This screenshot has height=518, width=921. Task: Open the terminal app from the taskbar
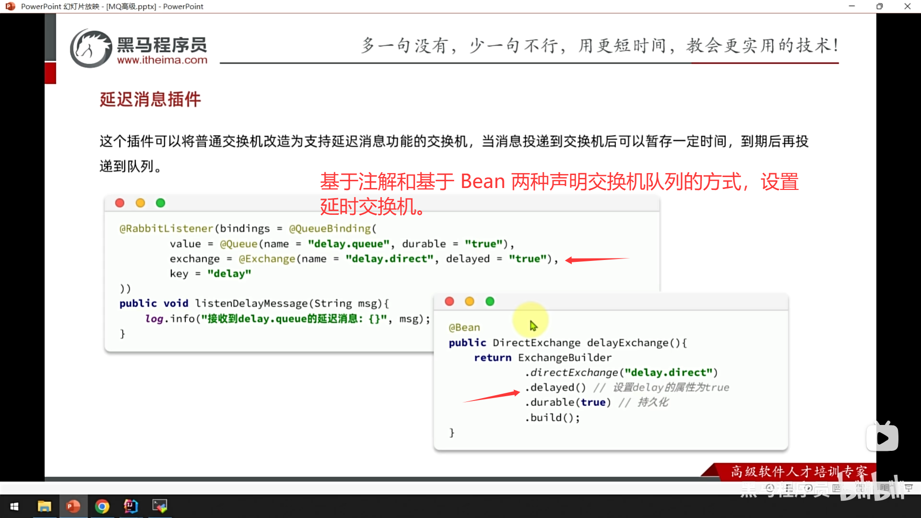click(x=159, y=506)
